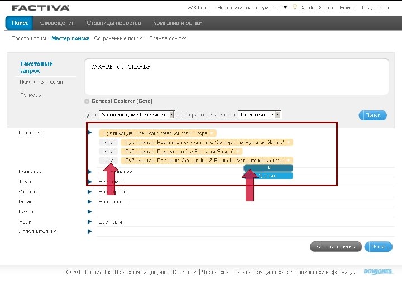Click the Все языки text
This screenshot has width=402, height=301.
[x=111, y=222]
